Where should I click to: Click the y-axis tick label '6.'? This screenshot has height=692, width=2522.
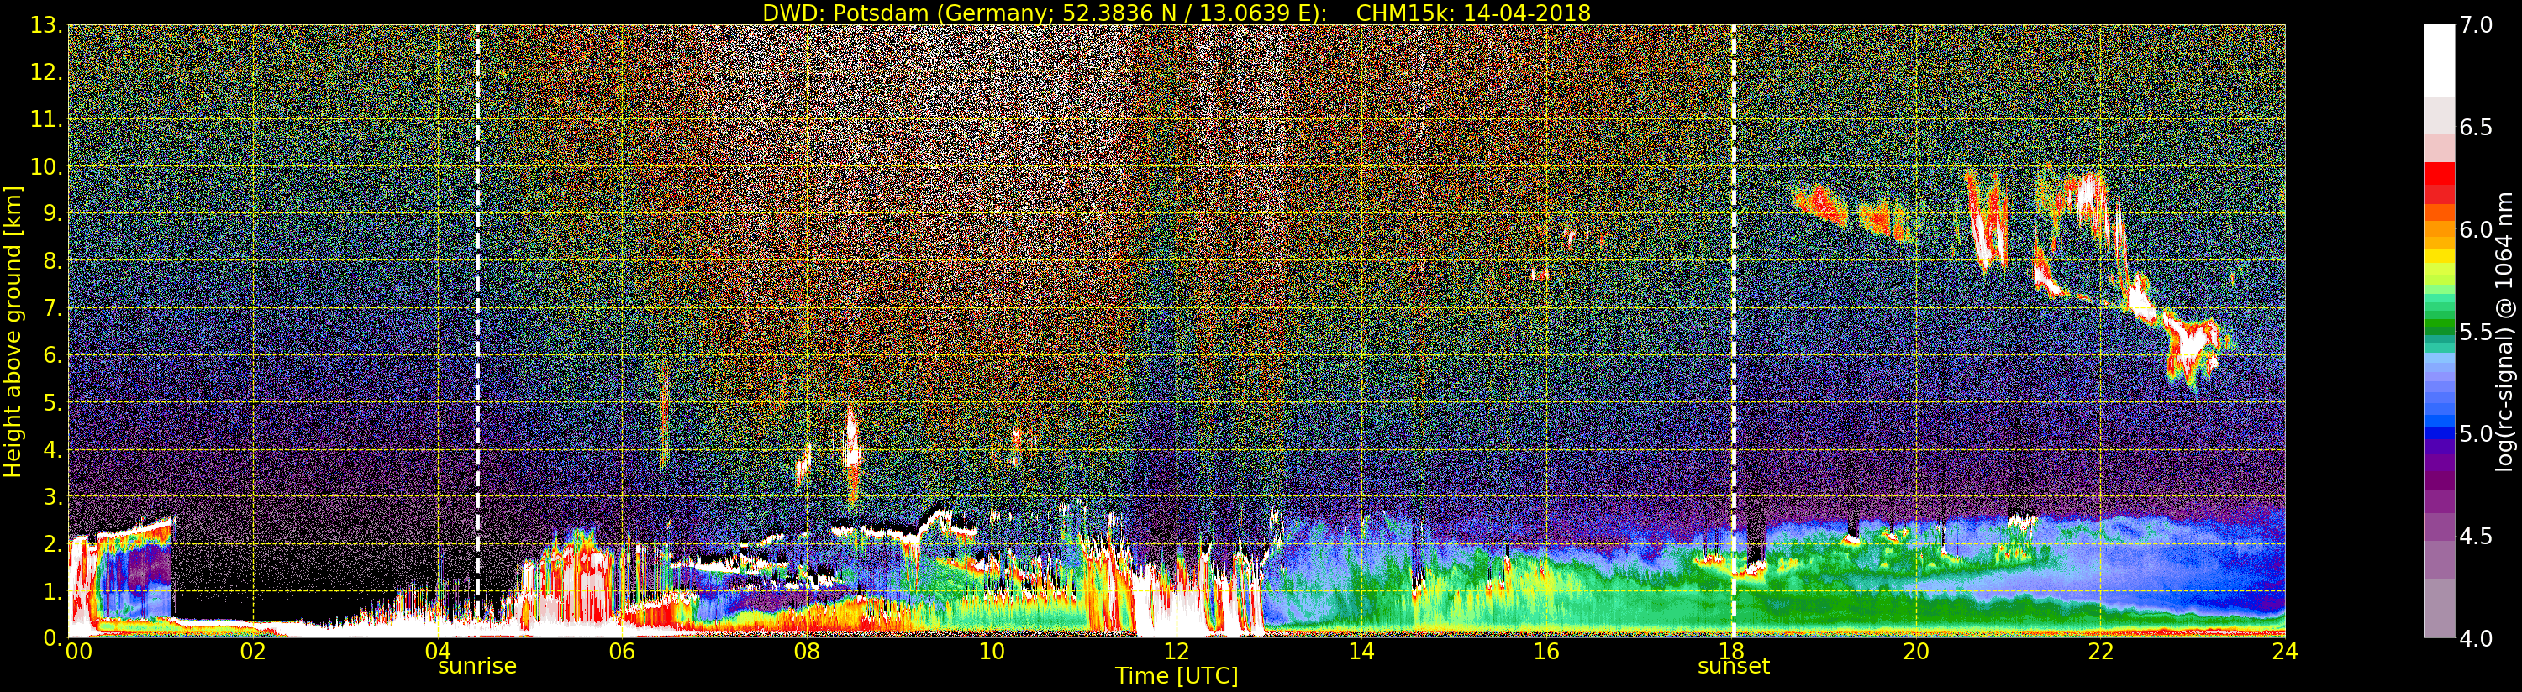pyautogui.click(x=52, y=355)
